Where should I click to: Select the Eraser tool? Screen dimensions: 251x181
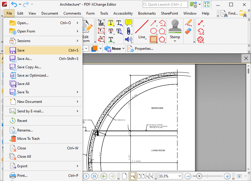(188, 31)
